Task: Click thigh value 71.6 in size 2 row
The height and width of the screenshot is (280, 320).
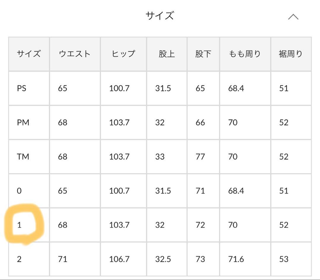Action: 236,259
